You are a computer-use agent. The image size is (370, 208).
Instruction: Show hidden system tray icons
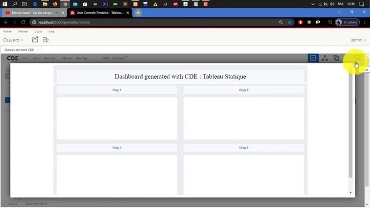pyautogui.click(x=313, y=4)
